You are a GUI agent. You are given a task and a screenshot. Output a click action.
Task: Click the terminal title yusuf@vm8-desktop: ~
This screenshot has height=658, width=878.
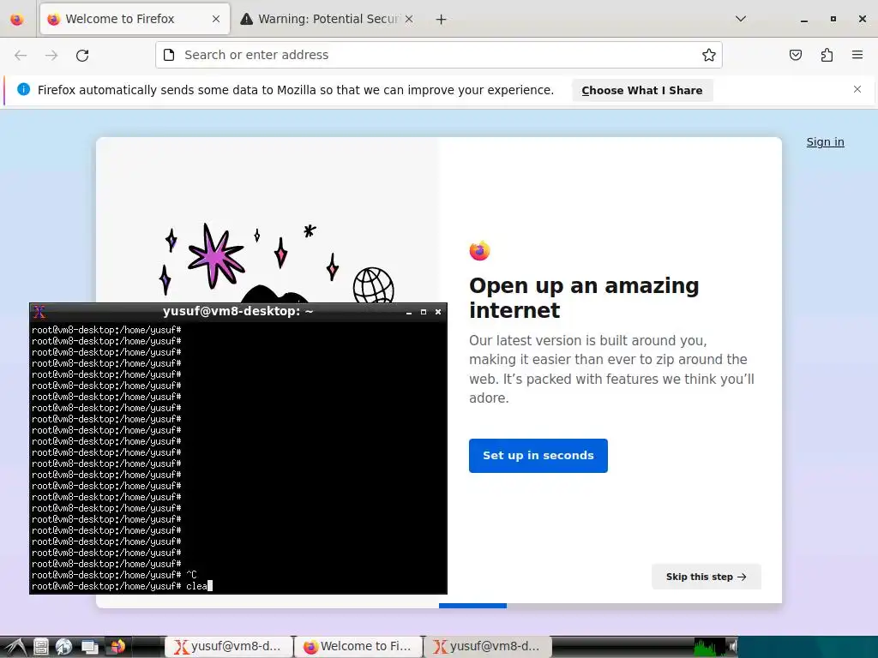[x=238, y=311]
